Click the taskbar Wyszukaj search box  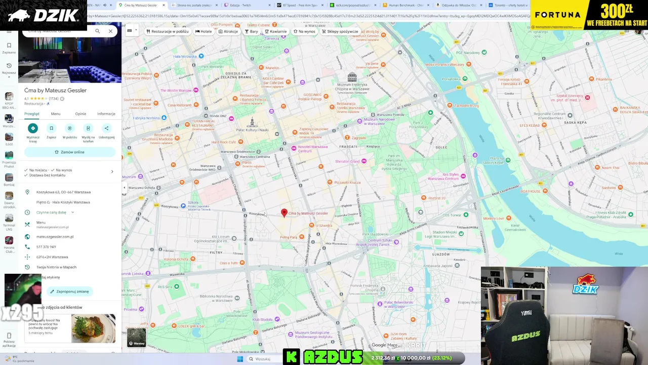tap(265, 359)
